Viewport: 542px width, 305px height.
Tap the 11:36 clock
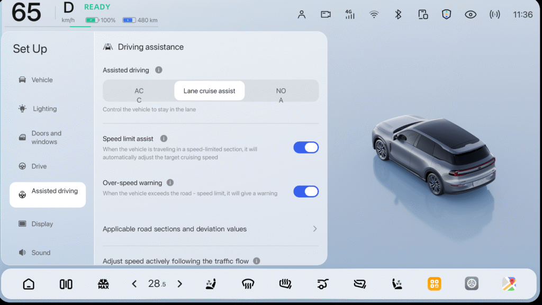click(x=522, y=14)
